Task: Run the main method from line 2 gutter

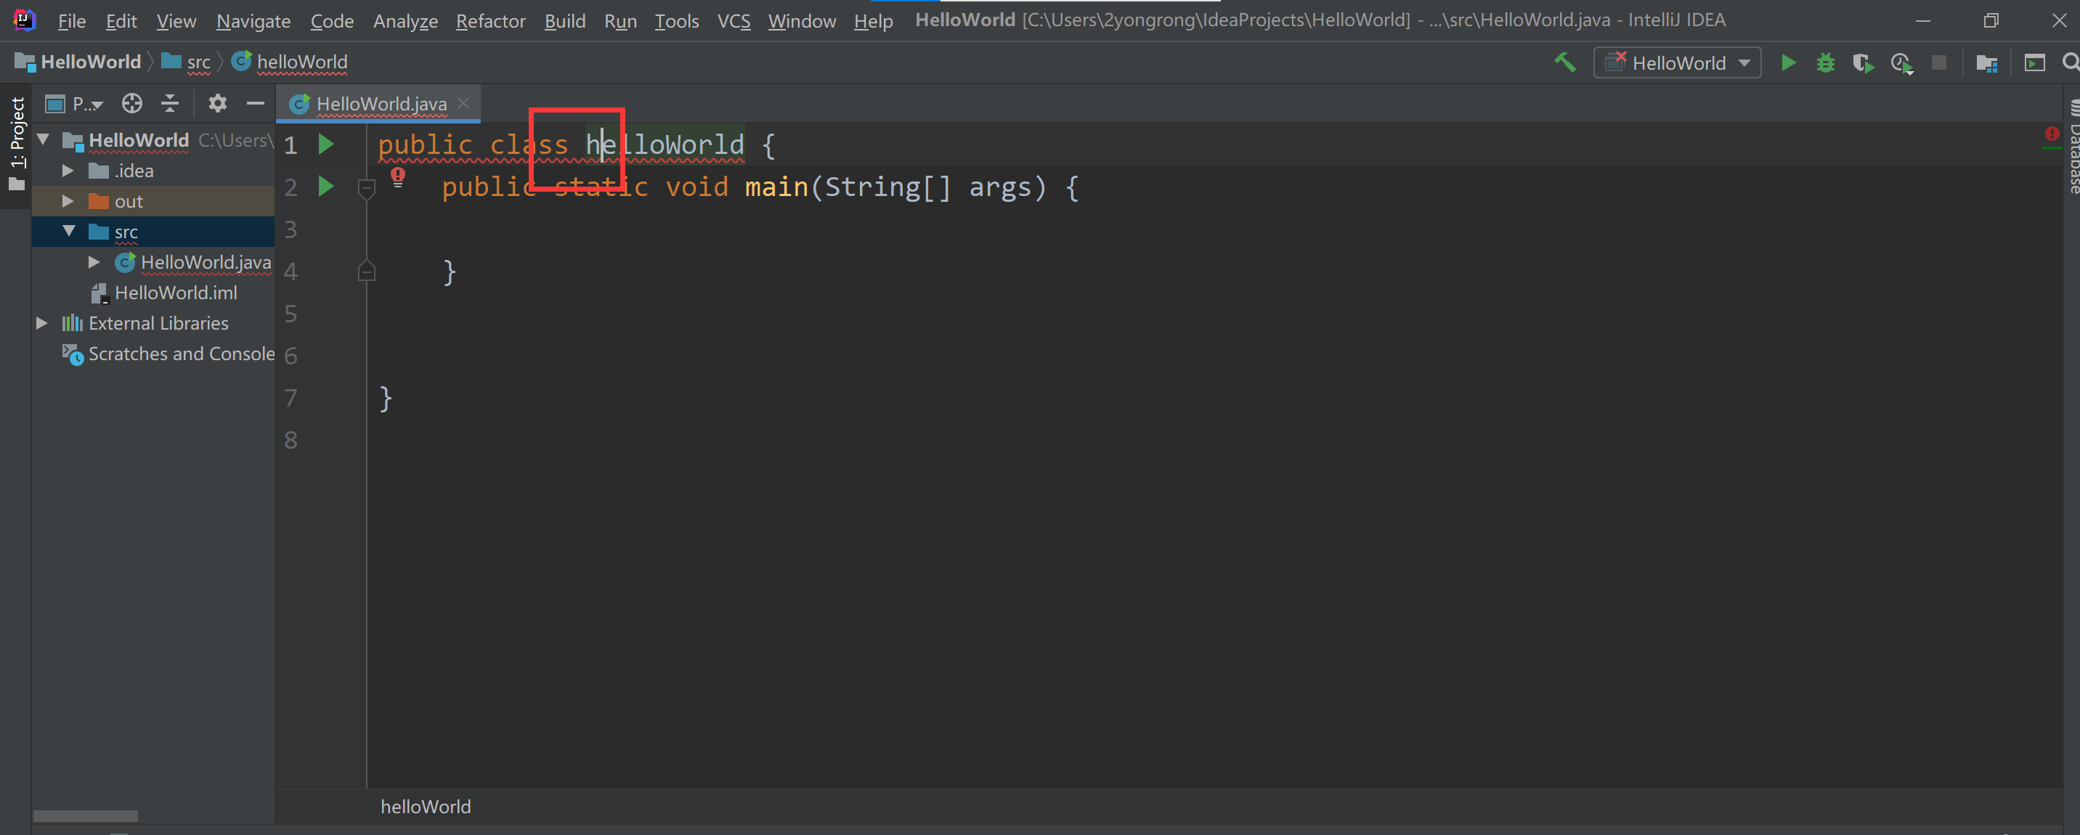Action: (325, 186)
